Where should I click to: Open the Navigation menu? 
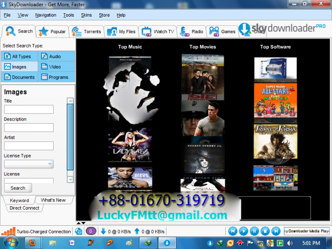[x=46, y=15]
